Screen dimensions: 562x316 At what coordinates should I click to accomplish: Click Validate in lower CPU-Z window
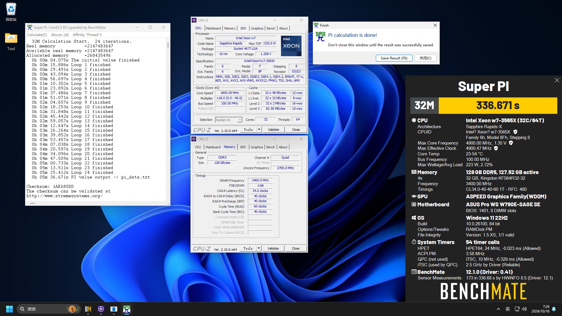[273, 248]
